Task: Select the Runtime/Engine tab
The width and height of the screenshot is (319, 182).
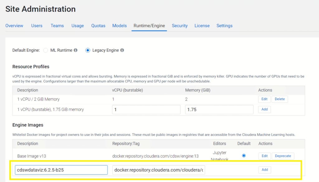Action: (x=149, y=26)
